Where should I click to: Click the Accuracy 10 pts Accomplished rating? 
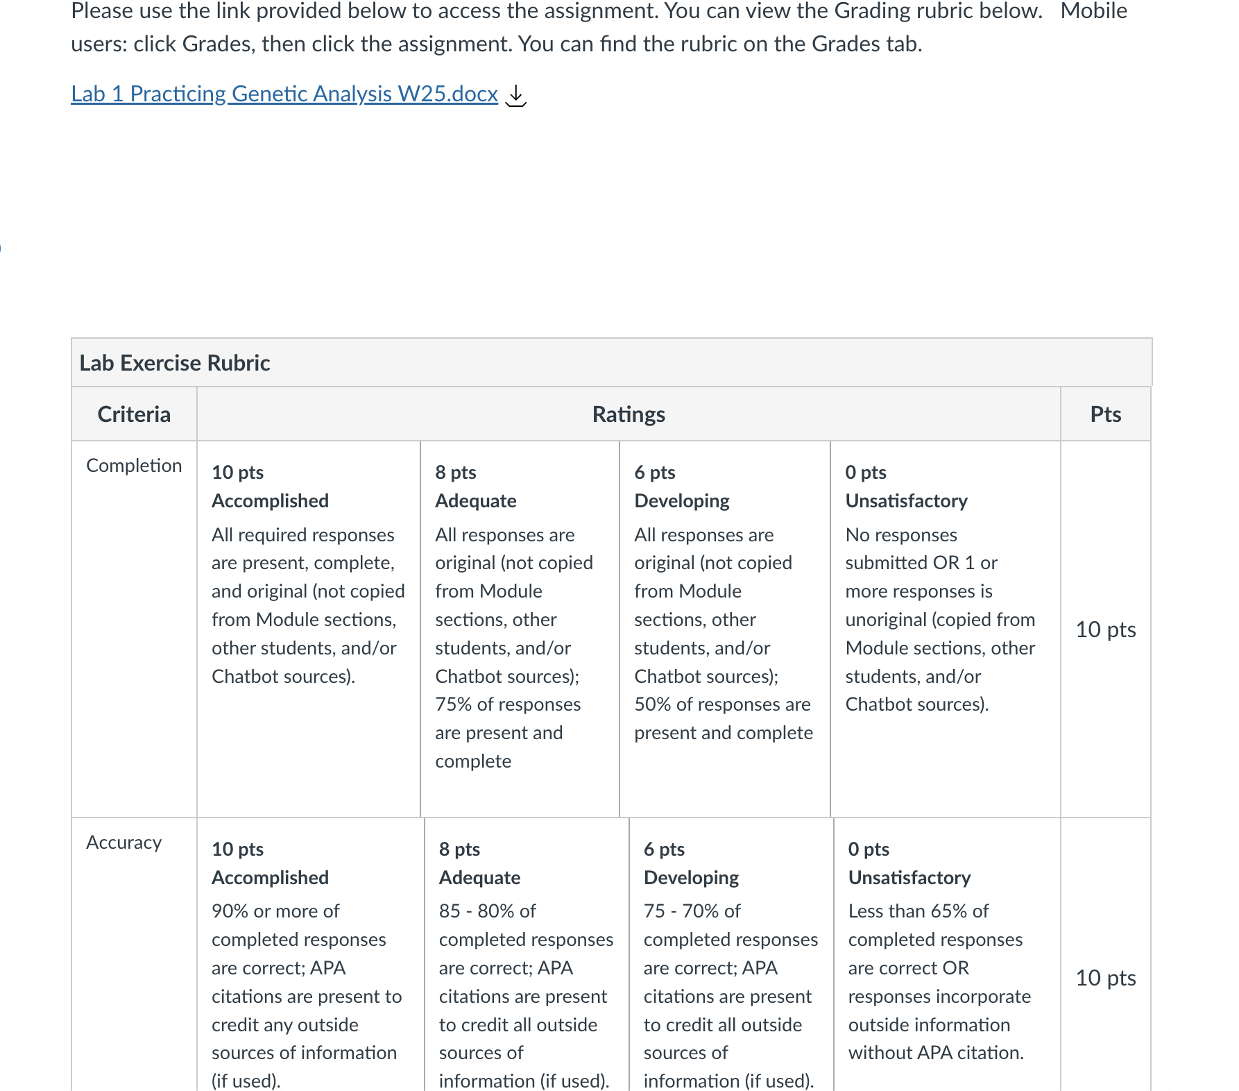click(x=310, y=954)
